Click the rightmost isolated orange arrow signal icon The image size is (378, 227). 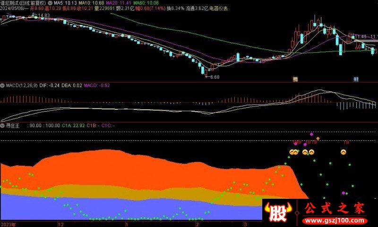(344, 152)
